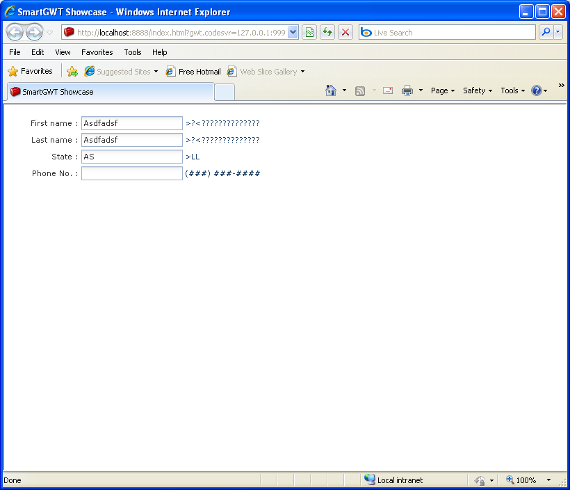Screen dimensions: 570x490
Task: Open the recent pages dropdown beside Forward
Action: point(50,33)
